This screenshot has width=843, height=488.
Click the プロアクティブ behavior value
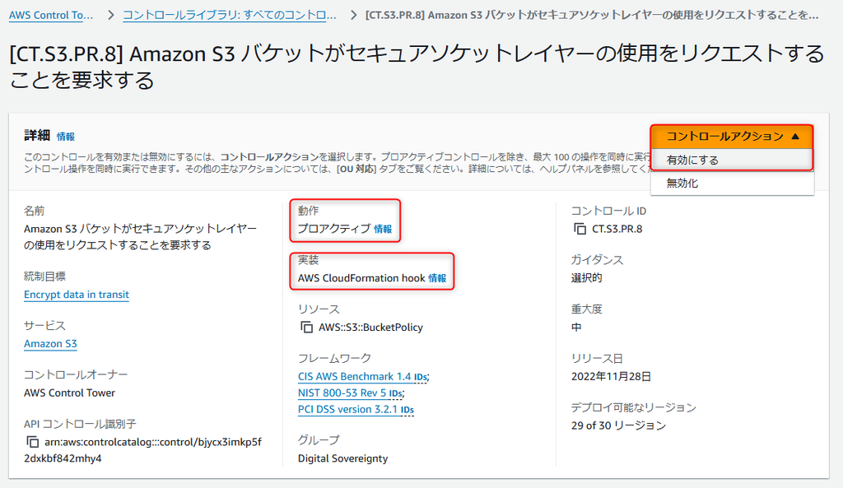click(334, 229)
